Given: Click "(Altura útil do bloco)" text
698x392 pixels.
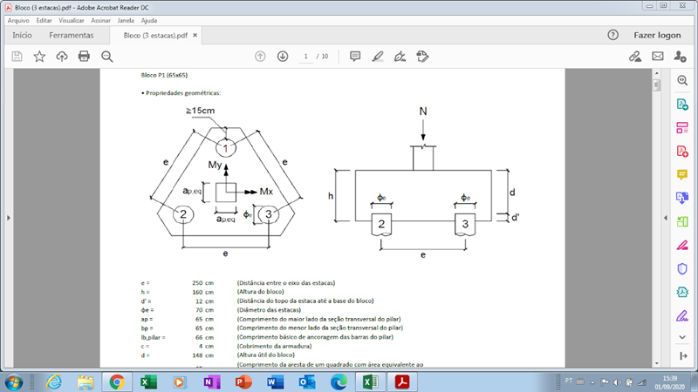Looking at the screenshot, I should pos(266,355).
